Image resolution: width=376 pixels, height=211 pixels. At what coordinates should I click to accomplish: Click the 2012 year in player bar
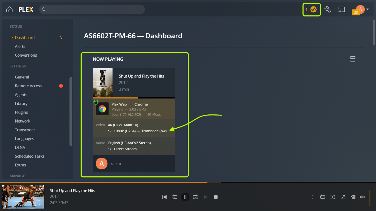[x=54, y=196]
